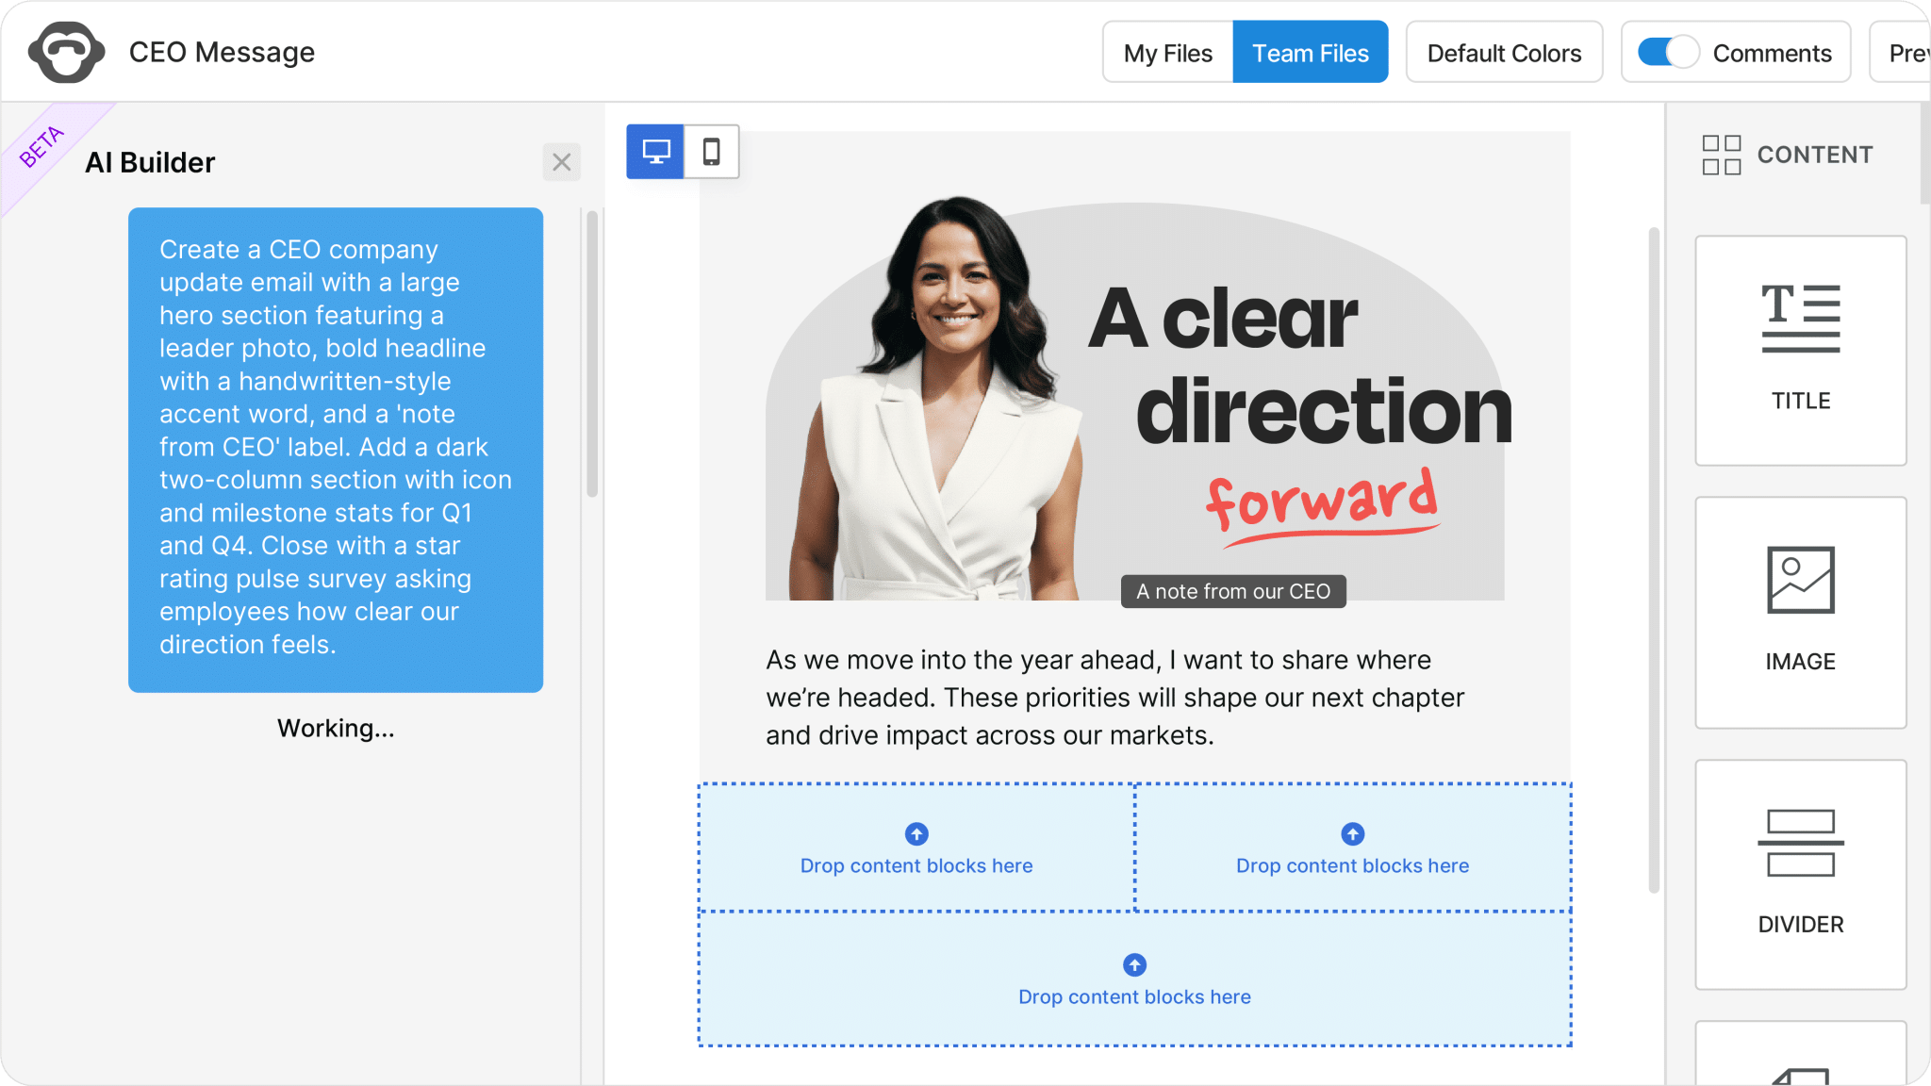Open the My Files tab
The image size is (1931, 1086).
point(1168,53)
